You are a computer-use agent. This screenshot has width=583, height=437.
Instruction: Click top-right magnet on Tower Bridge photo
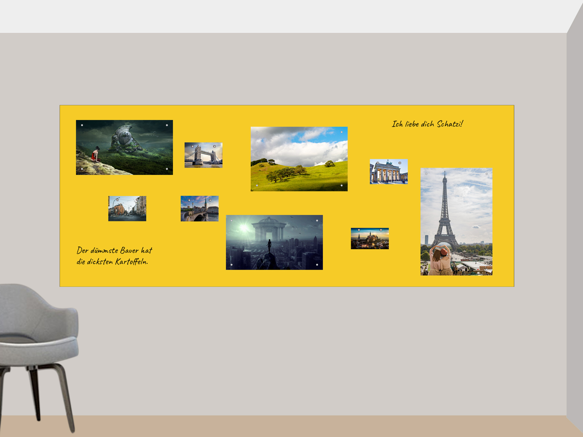(214, 146)
